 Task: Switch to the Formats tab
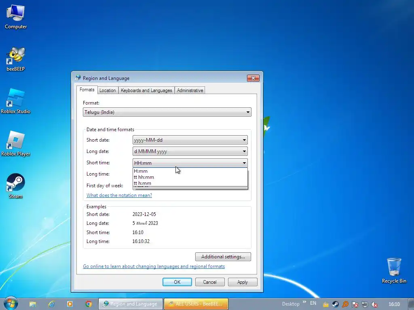click(x=87, y=90)
